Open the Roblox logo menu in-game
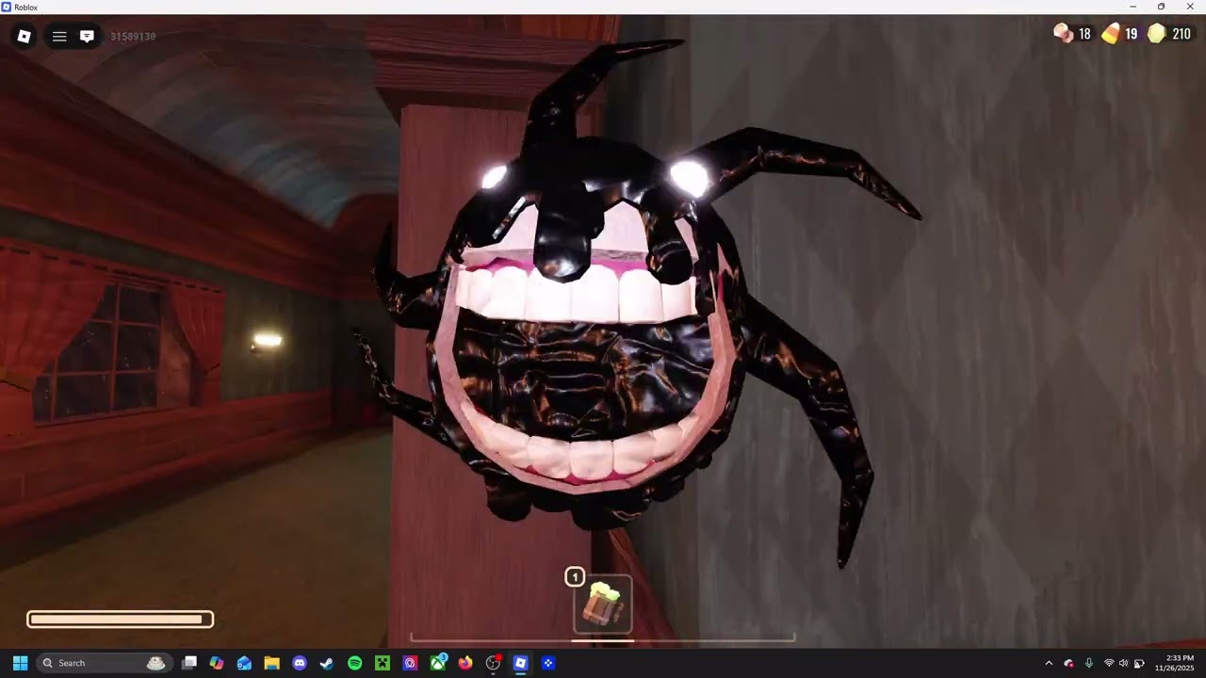The width and height of the screenshot is (1206, 678). coord(24,37)
